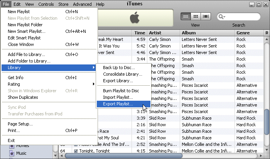Screen dimensions: 270x159
Task: Choose Exit from File menu
Action: coord(49,140)
